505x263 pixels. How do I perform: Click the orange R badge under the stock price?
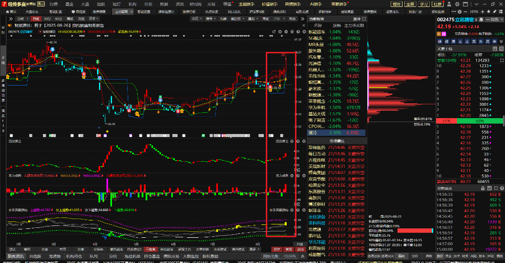click(439, 34)
